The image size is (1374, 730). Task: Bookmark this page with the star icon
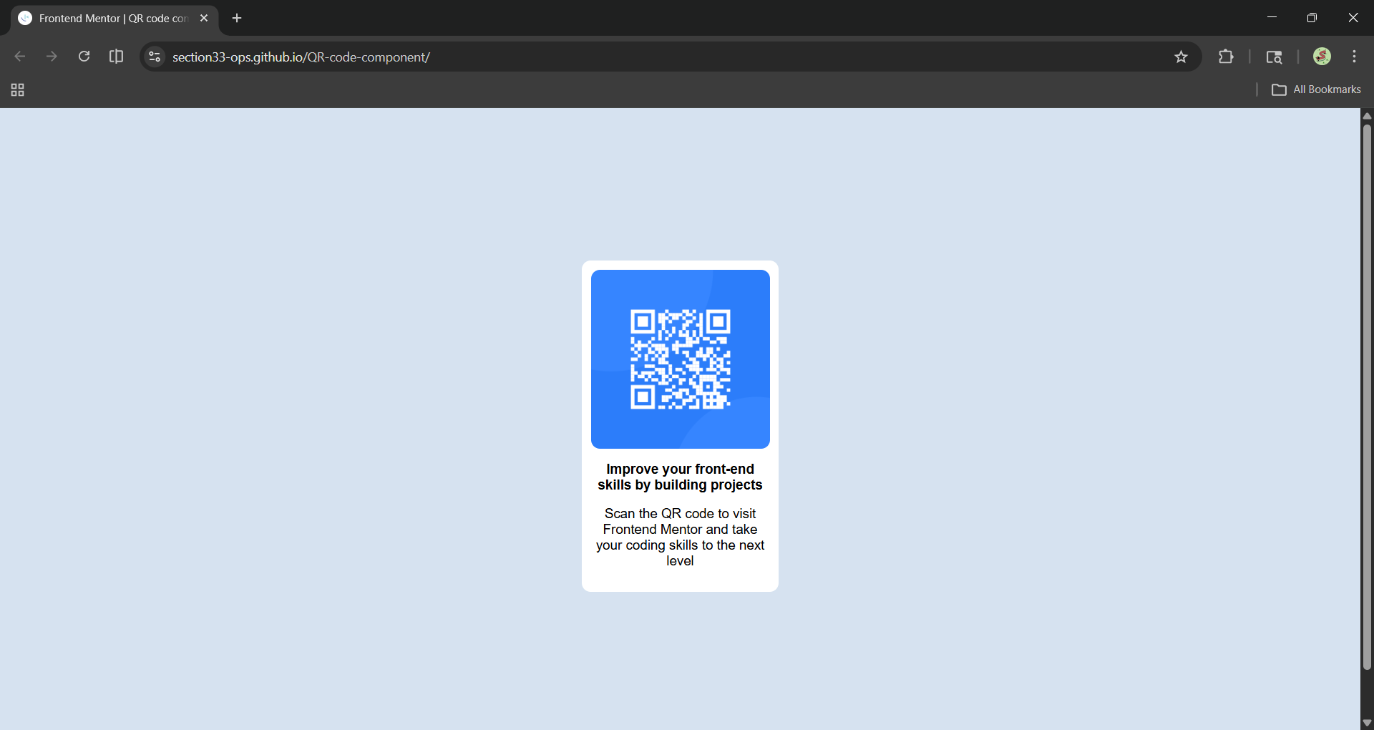point(1181,57)
